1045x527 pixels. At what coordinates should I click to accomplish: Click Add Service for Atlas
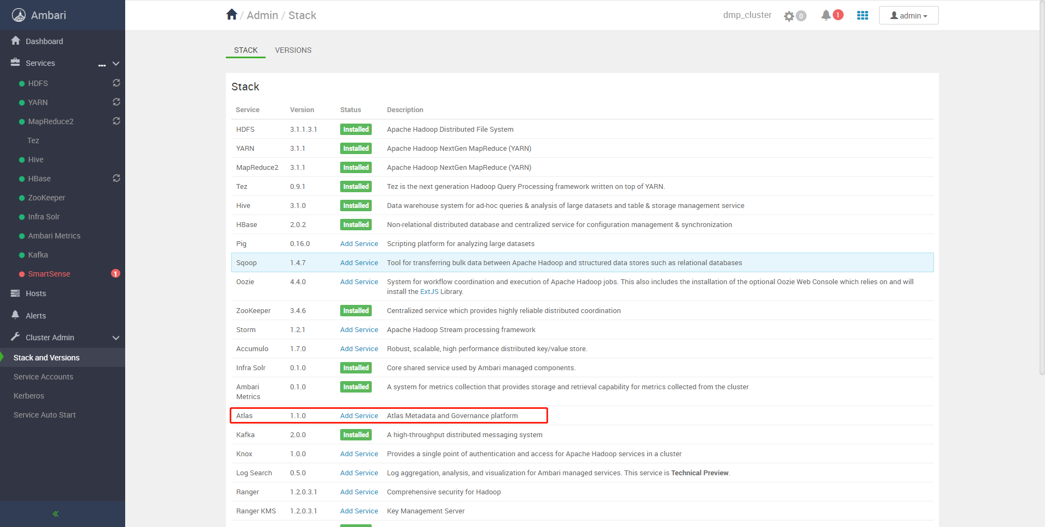[359, 415]
